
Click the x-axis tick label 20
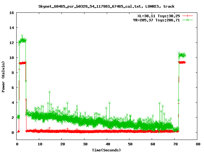click(x=62, y=144)
